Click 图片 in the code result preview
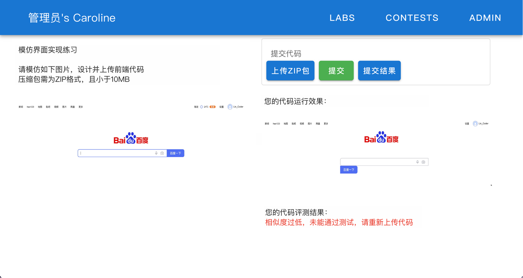Viewport: 523px width, 278px height. pyautogui.click(x=310, y=124)
